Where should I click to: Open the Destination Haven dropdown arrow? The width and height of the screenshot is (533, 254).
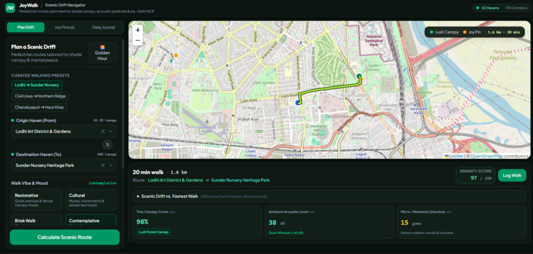tap(110, 166)
